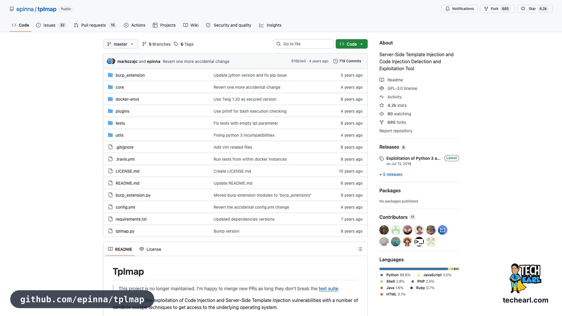This screenshot has width=562, height=316.
Task: Switch to the License tab in README panel
Action: coord(150,249)
